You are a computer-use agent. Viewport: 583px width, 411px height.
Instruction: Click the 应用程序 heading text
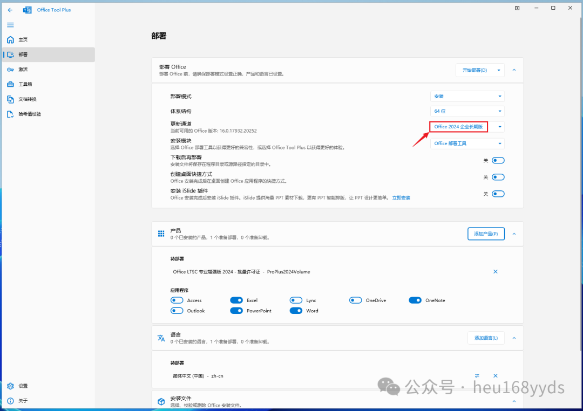pos(179,290)
